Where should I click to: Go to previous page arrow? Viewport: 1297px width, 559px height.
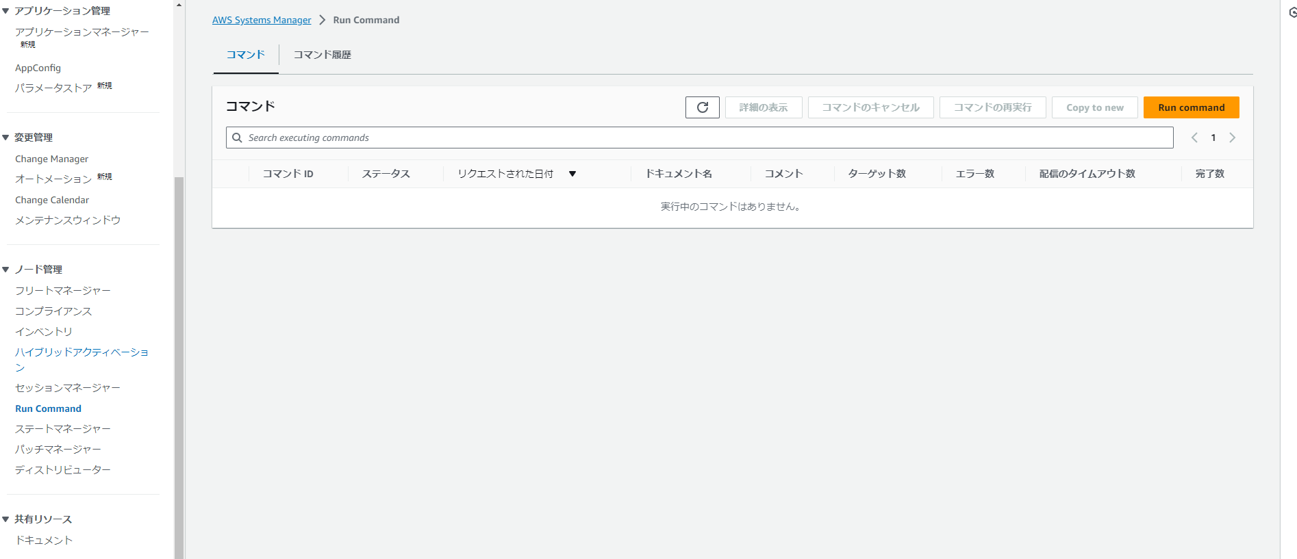coord(1194,138)
